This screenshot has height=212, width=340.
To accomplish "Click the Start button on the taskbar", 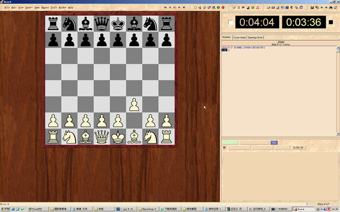I will click(x=5, y=209).
